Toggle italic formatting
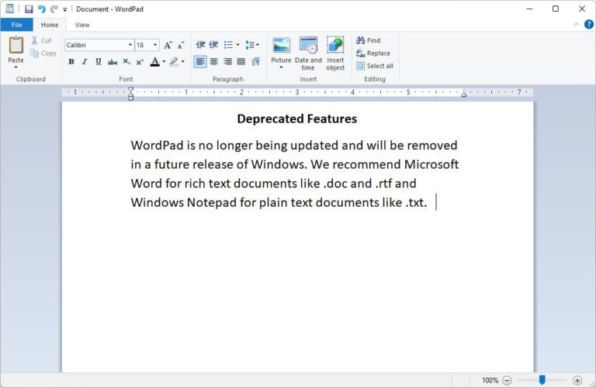This screenshot has height=388, width=596. click(85, 62)
